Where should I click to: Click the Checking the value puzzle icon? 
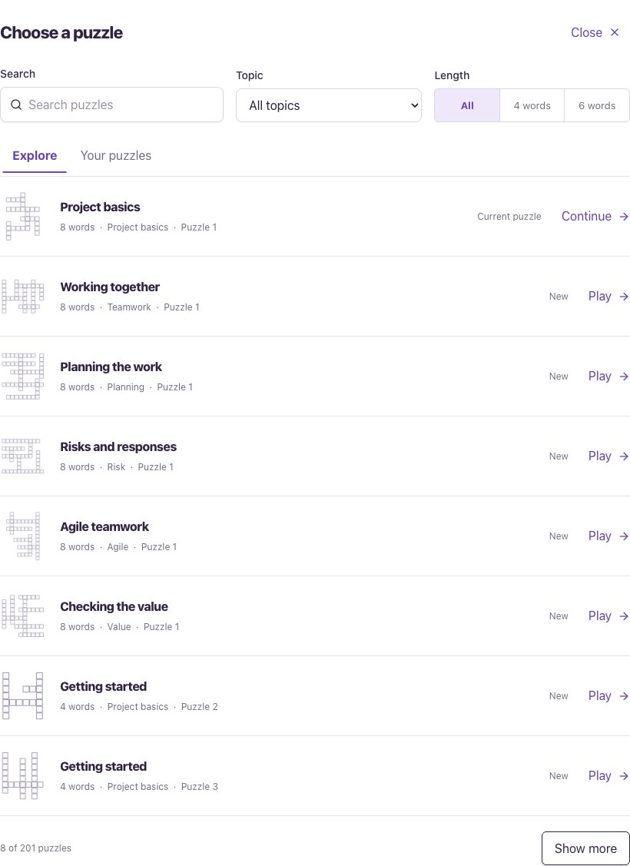(x=22, y=615)
